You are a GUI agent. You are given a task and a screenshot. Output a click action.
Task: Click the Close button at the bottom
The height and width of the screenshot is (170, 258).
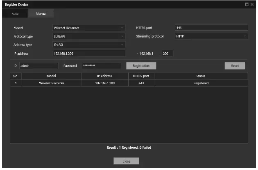126,161
